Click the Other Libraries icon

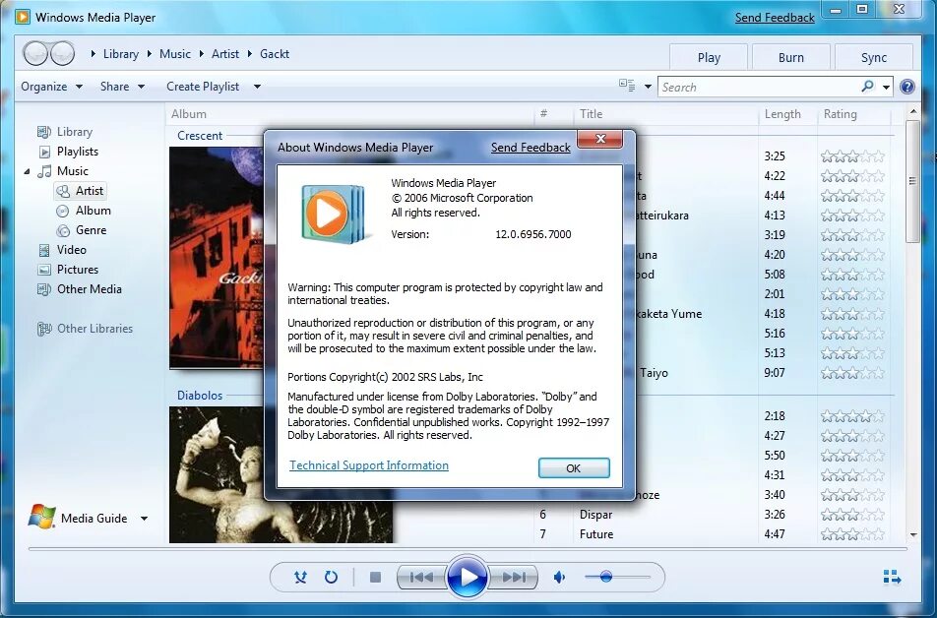pos(44,329)
